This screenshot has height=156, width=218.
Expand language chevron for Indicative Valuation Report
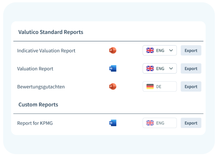click(x=171, y=51)
